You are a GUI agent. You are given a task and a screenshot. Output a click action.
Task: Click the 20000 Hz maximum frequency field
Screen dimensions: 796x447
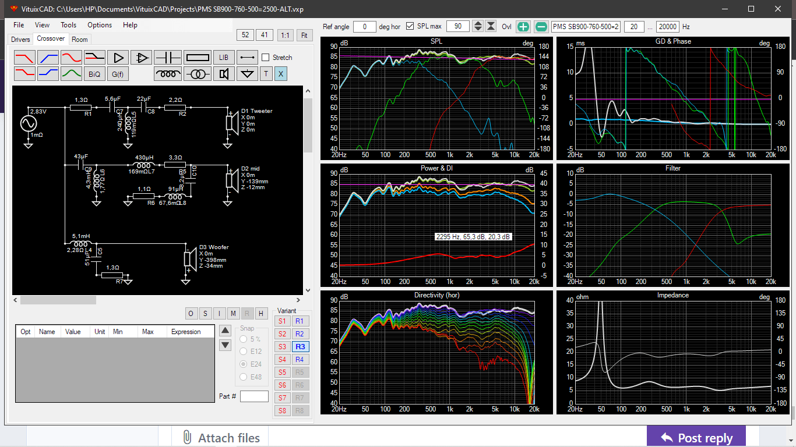coord(668,26)
